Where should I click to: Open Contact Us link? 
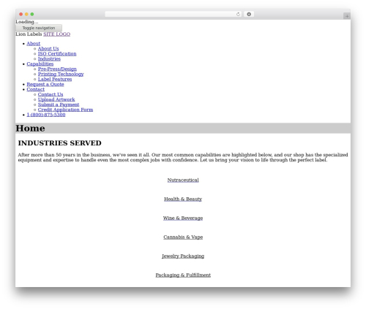51,95
